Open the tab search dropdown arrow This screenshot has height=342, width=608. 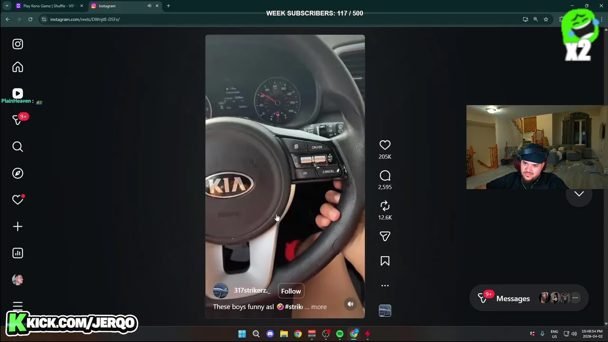coord(7,6)
